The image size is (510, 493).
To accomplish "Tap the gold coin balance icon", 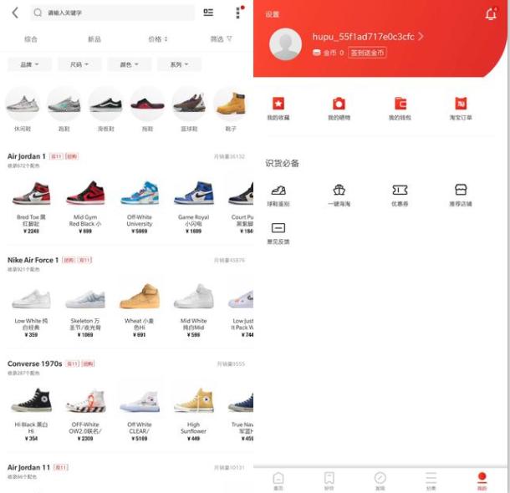I will [317, 53].
